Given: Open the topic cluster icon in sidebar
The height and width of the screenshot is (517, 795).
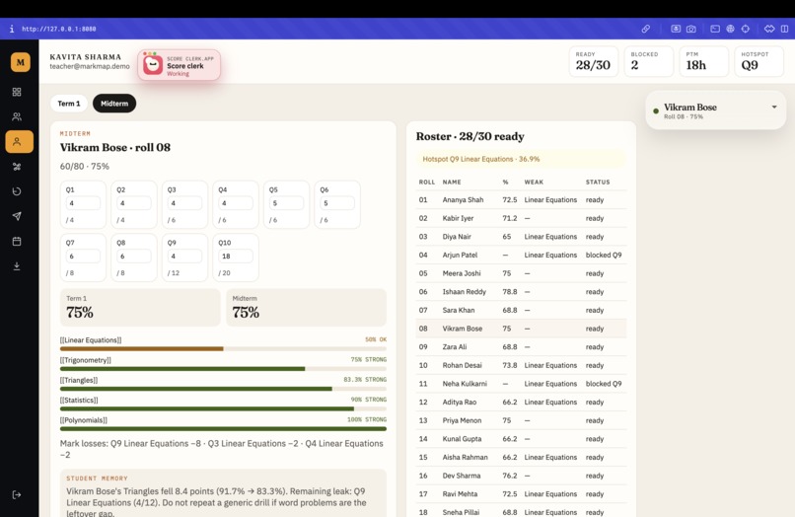Looking at the screenshot, I should pos(17,167).
